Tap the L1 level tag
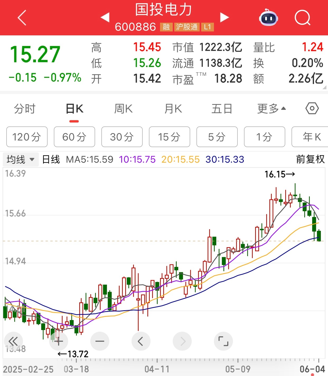 [208, 27]
